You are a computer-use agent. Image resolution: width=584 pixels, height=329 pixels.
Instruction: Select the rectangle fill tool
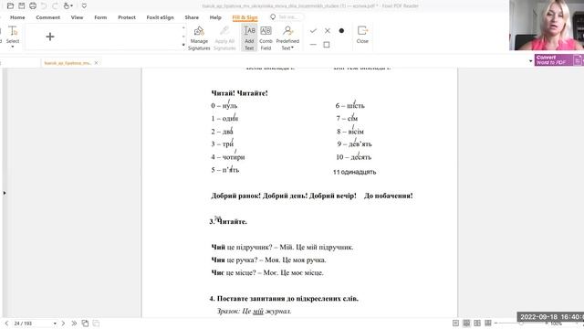pyautogui.click(x=327, y=45)
